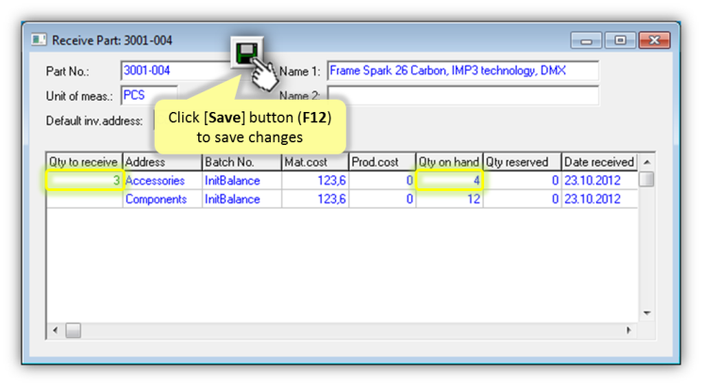Click the Save floppy disk button
This screenshot has width=702, height=386.
[x=246, y=53]
